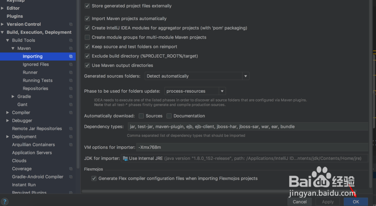Click the JDK folder icon before Use Internal JRE

(125, 158)
